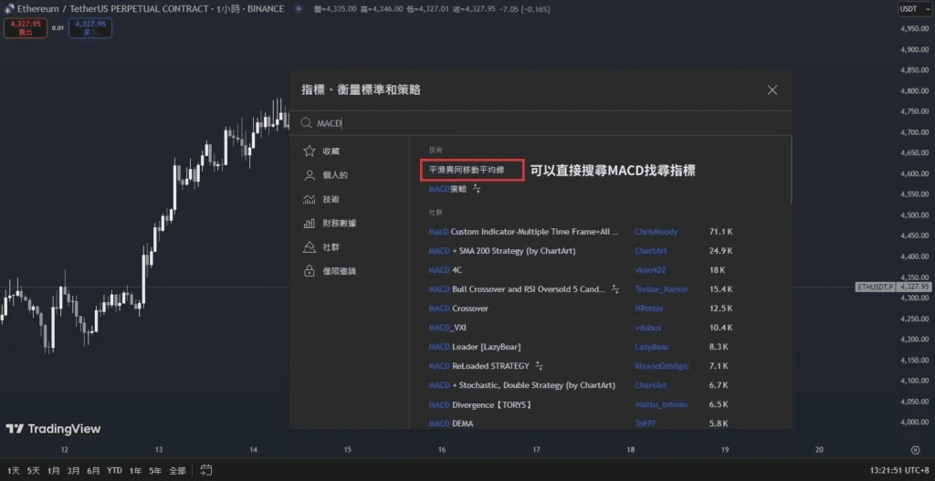This screenshot has height=481, width=935.
Task: Open the 財務數據 bar-chart icon category
Action: [x=309, y=223]
